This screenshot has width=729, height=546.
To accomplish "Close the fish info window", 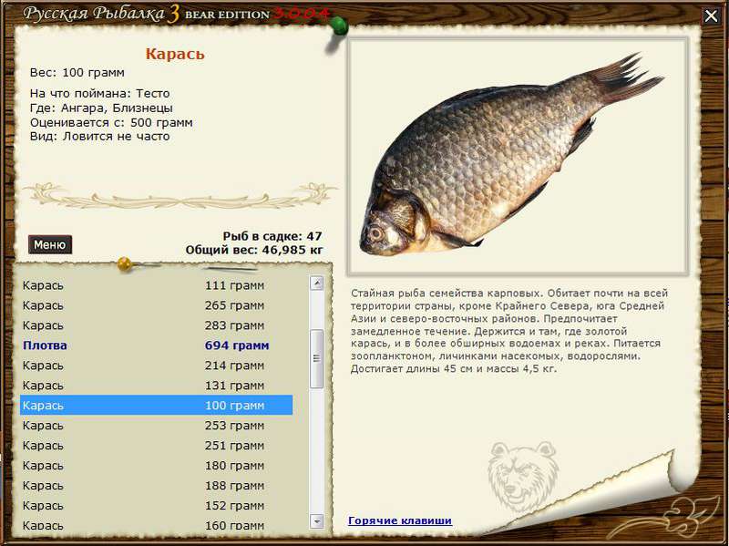I will coord(711,15).
